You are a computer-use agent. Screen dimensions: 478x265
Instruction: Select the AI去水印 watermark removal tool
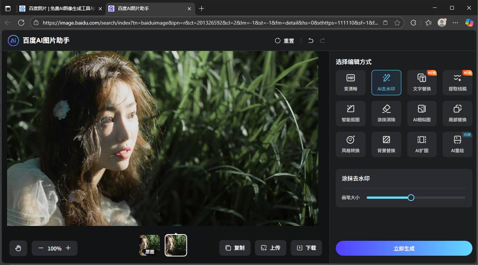386,82
